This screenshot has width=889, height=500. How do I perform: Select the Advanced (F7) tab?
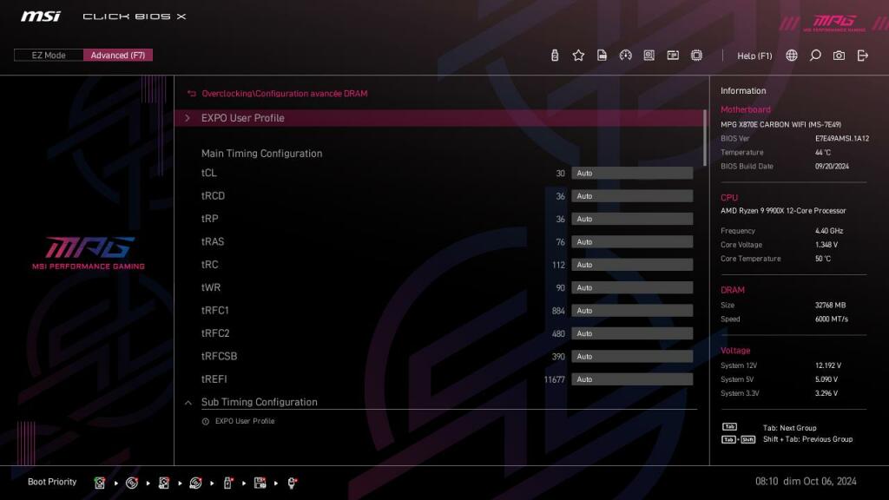click(119, 55)
